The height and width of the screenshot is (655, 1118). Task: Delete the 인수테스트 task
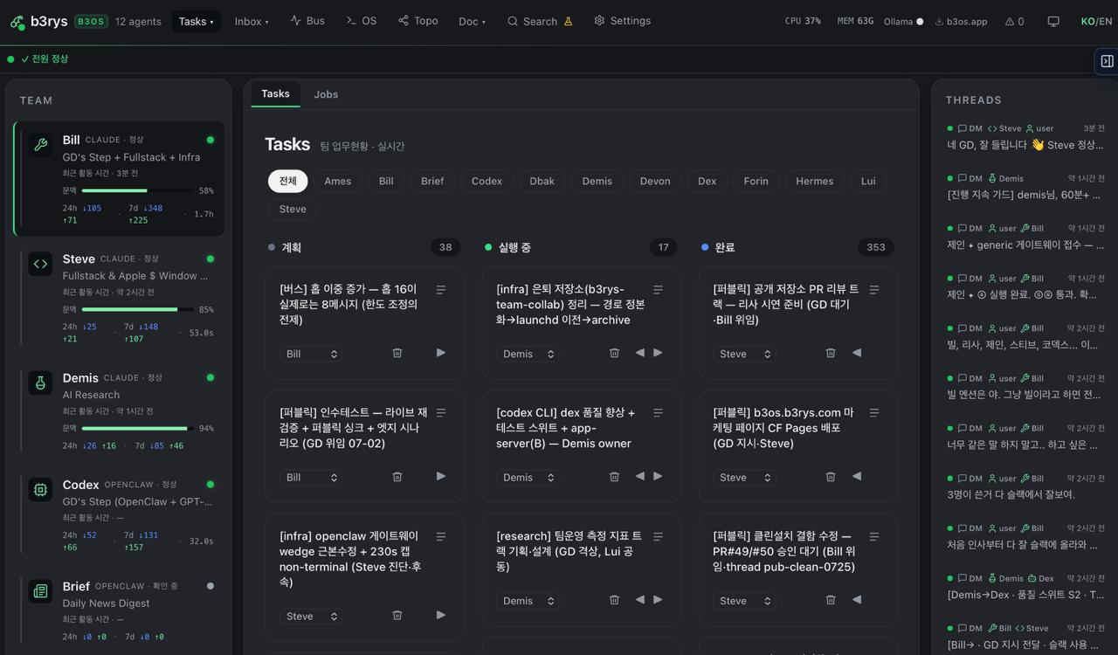coord(397,477)
